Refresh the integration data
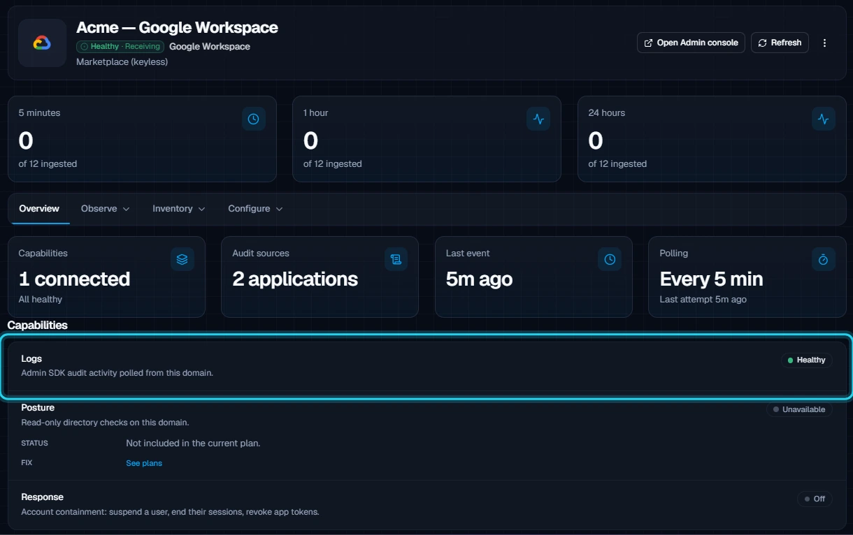Viewport: 853px width, 535px height. tap(780, 43)
